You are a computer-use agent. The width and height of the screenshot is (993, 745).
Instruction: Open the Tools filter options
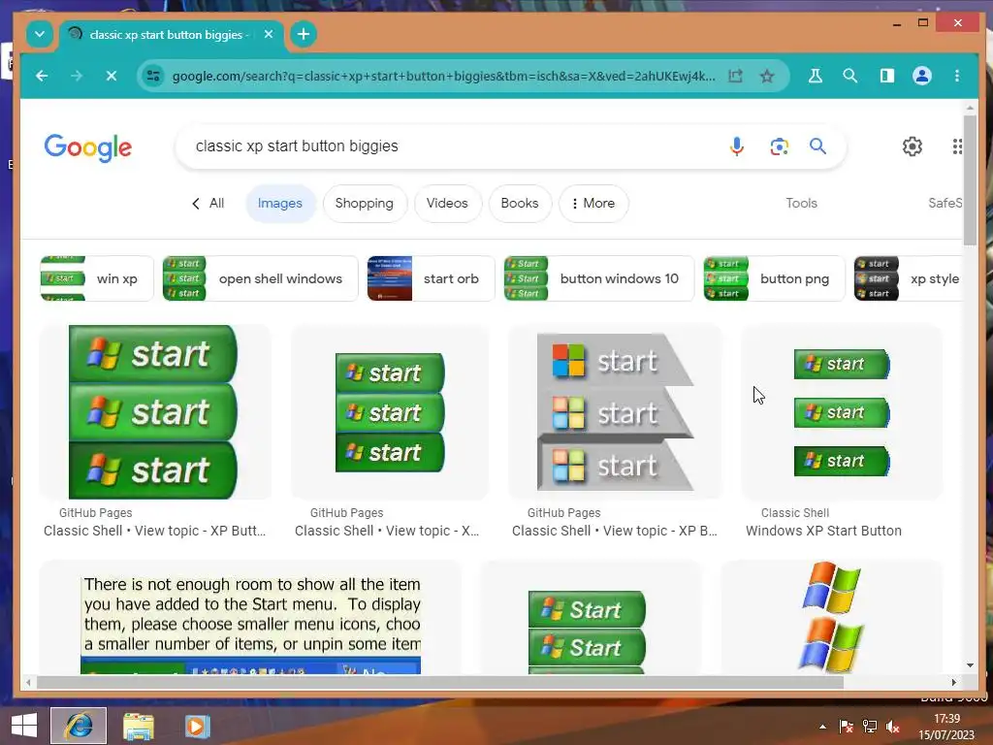pyautogui.click(x=801, y=204)
